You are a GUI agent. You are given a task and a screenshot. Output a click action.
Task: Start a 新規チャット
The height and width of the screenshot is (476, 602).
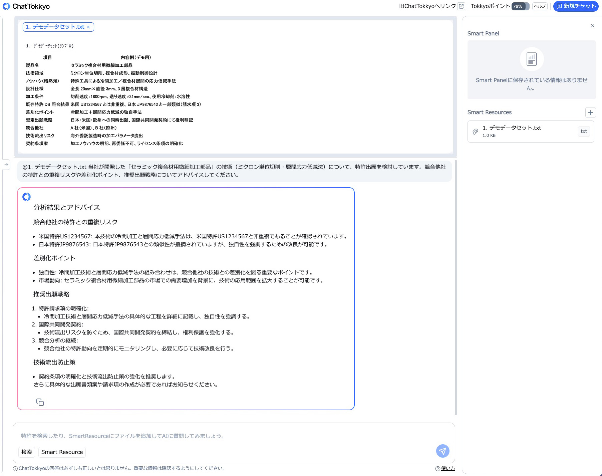click(576, 6)
